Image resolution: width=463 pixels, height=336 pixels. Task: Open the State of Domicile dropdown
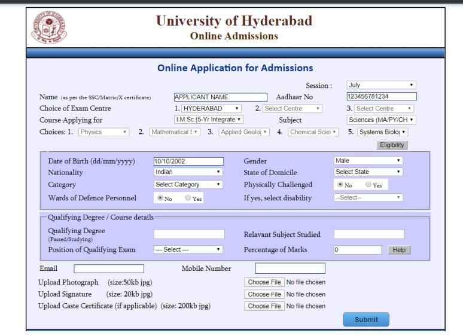[368, 172]
